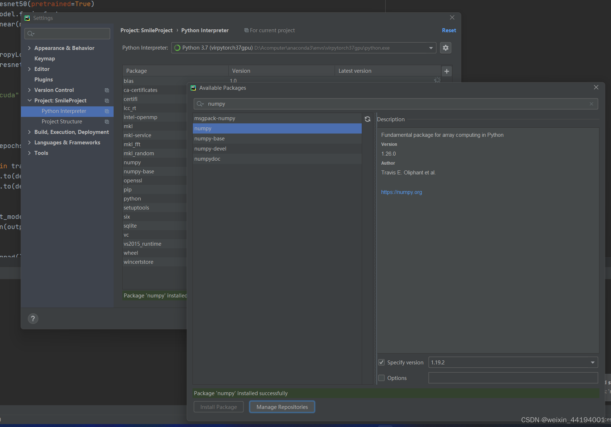This screenshot has width=611, height=427.
Task: Click the search magnifier in Available Packages
Action: 200,104
